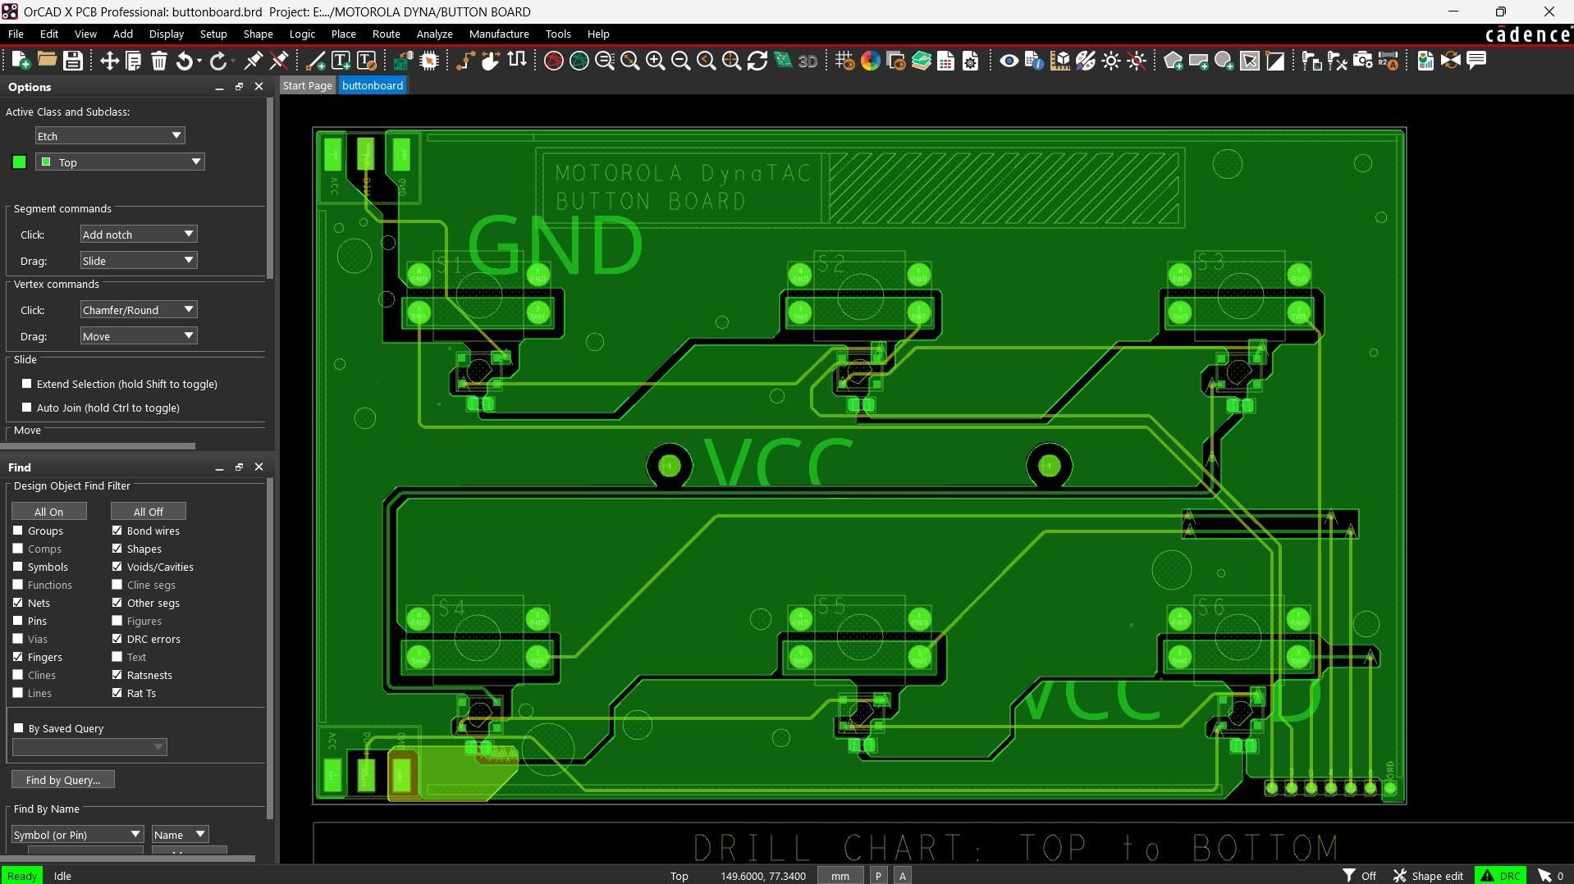Click the Add Circle Shape icon
The image size is (1574, 884).
[1224, 61]
